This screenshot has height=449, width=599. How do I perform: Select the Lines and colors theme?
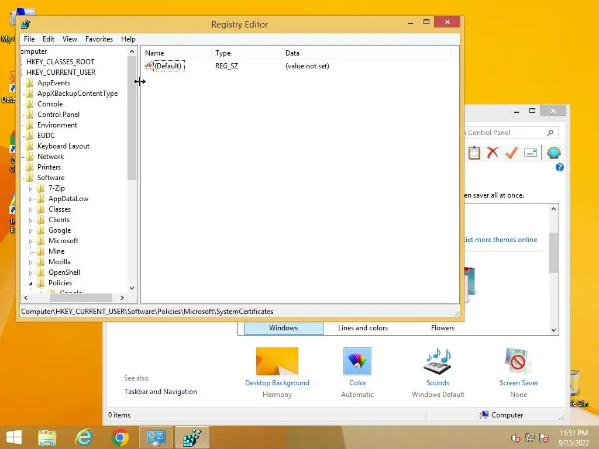363,328
